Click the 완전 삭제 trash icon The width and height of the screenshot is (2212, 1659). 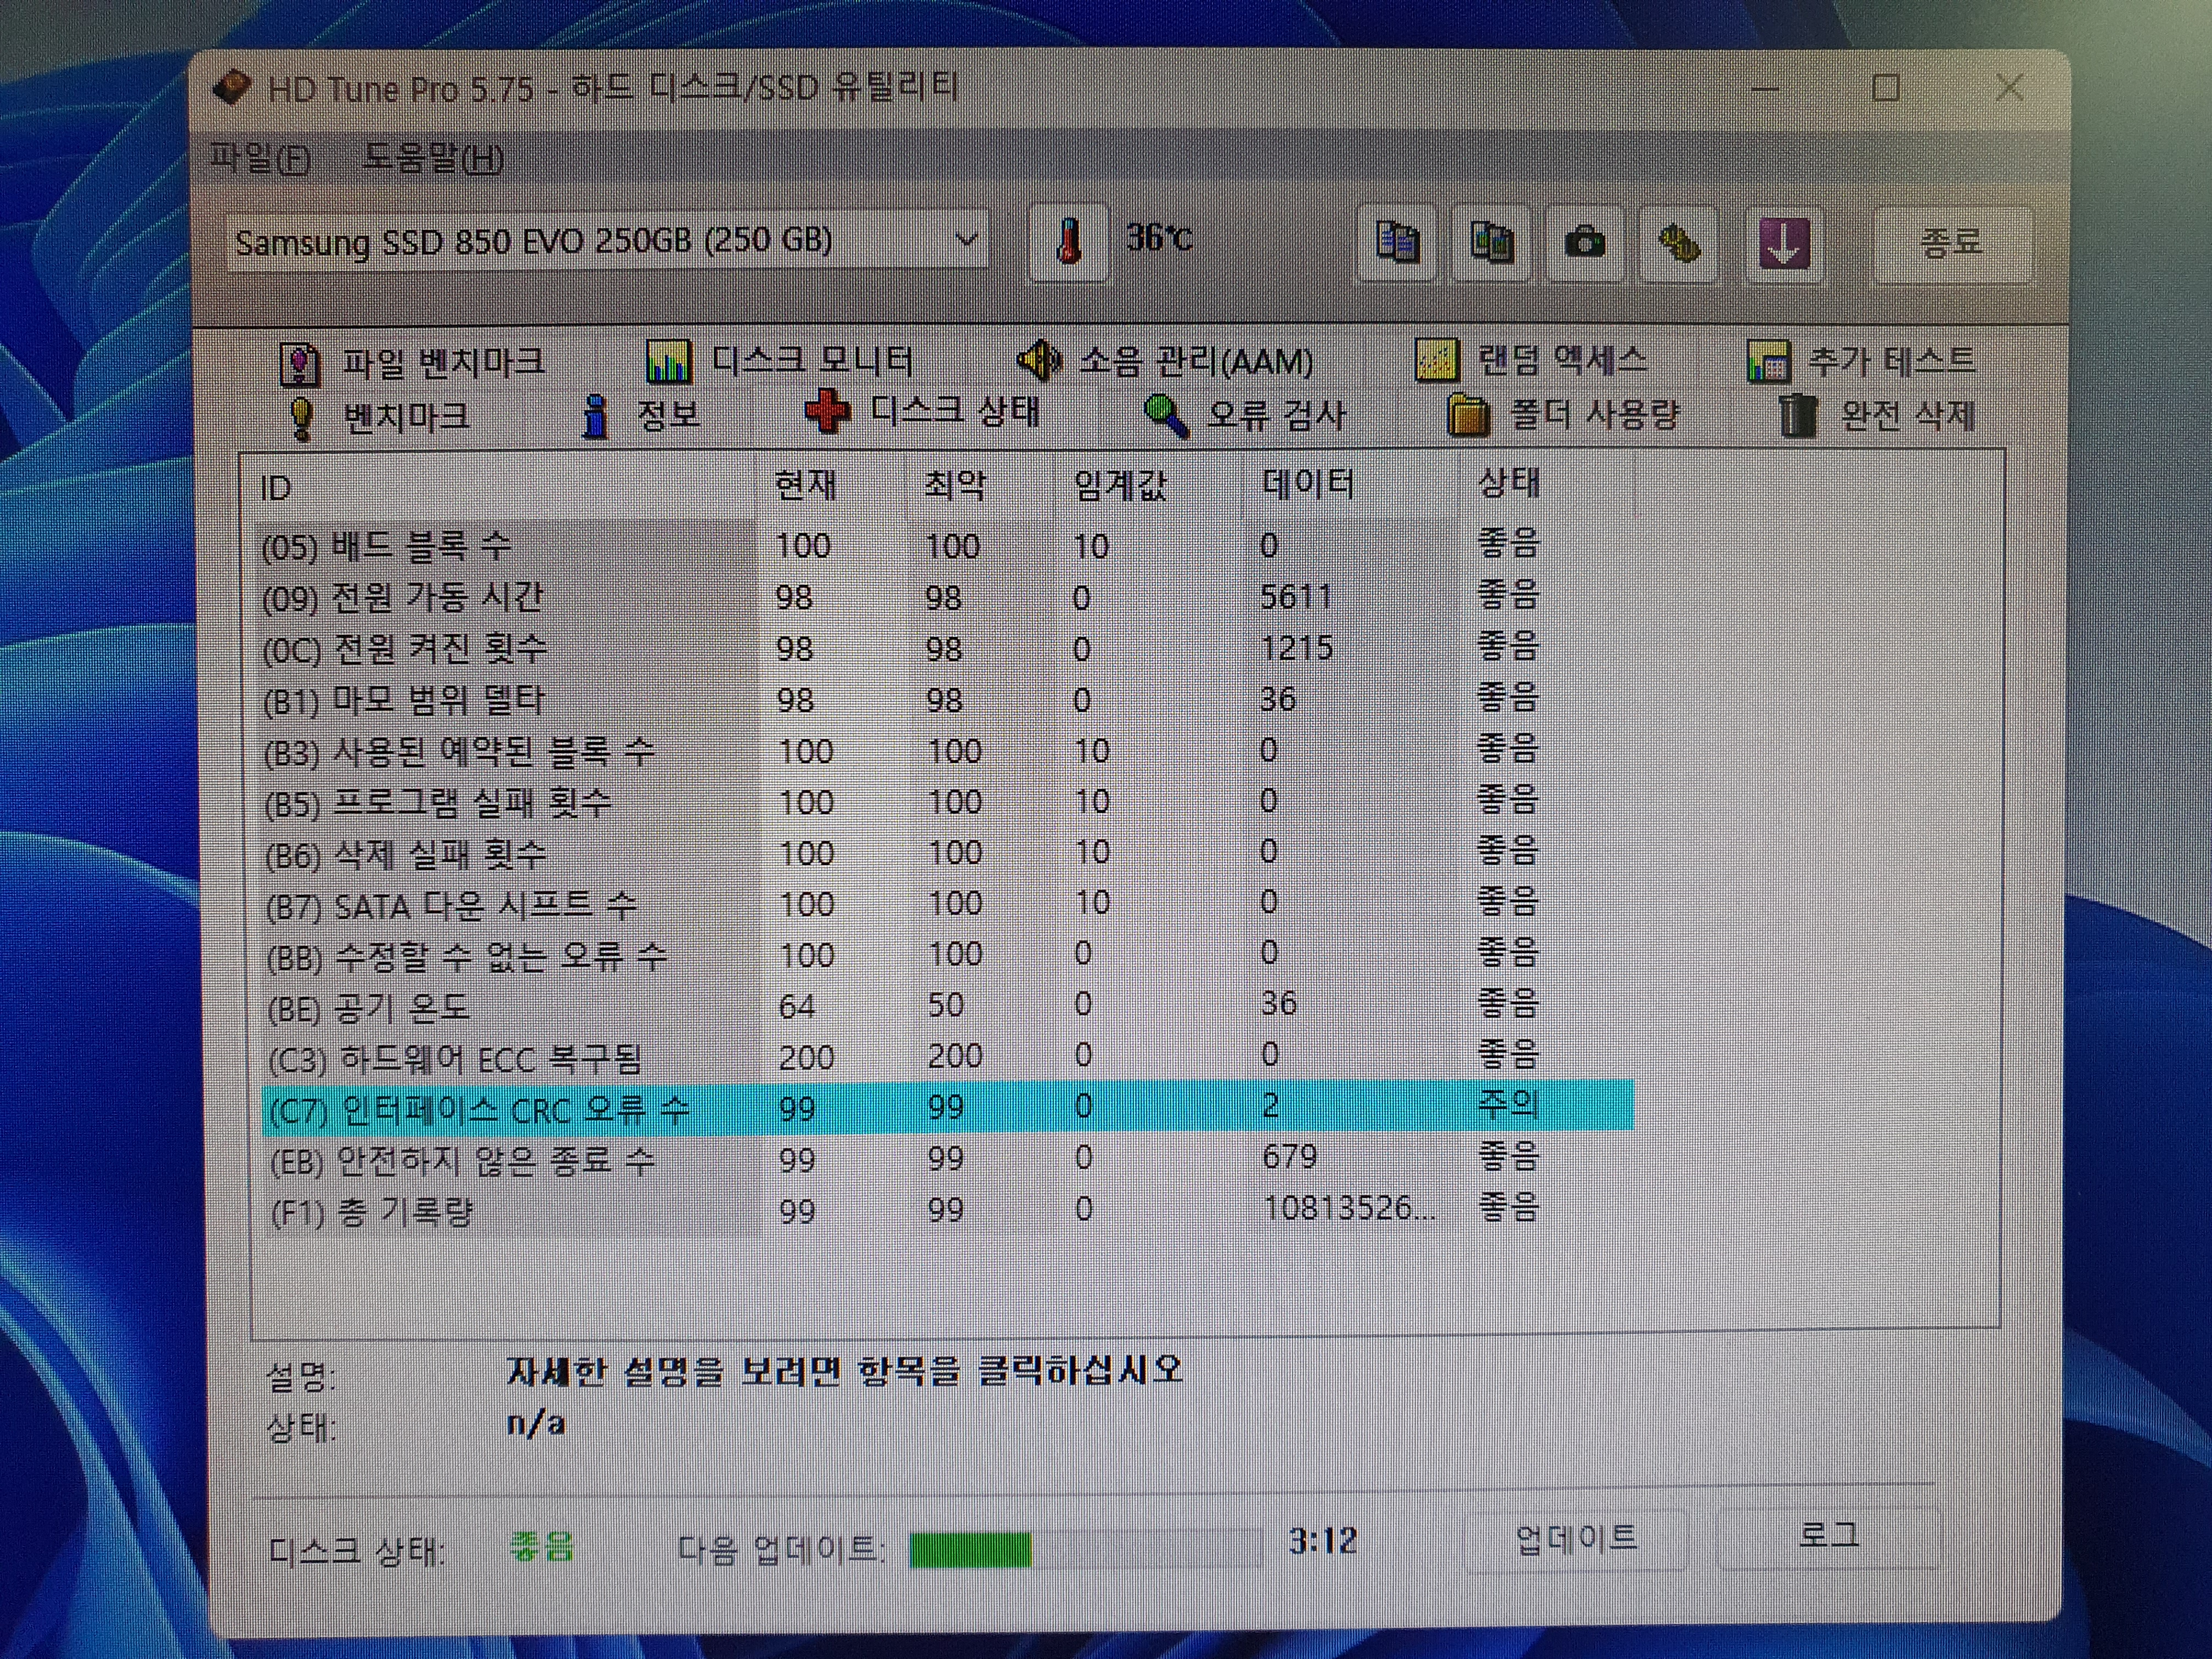[x=1797, y=416]
